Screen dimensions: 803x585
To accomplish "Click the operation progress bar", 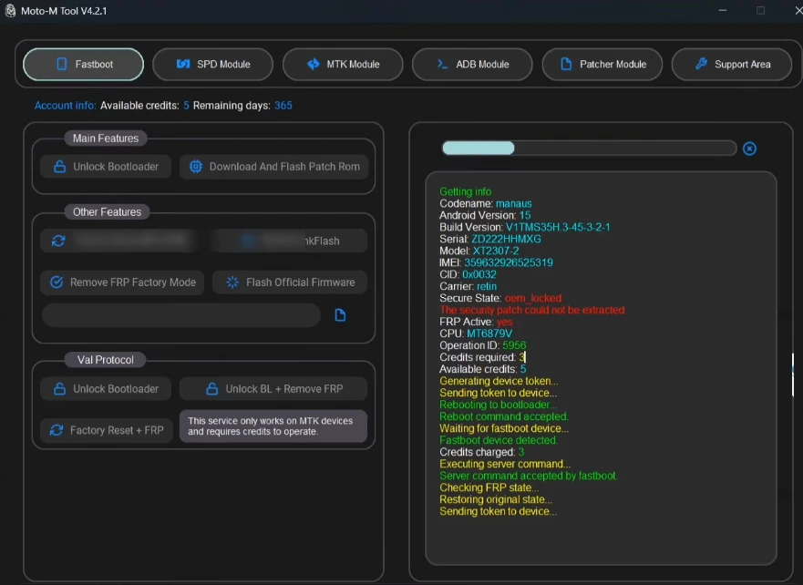I will [590, 149].
